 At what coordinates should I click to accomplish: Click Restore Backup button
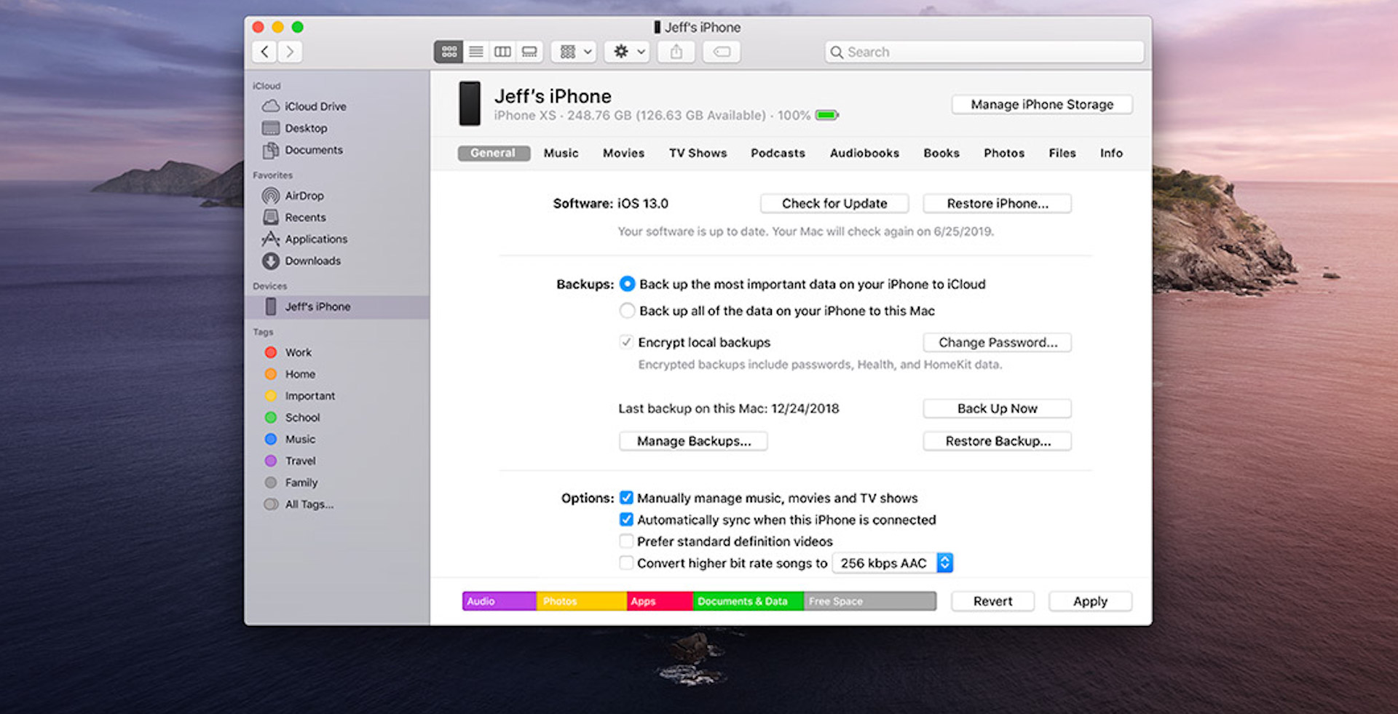tap(998, 441)
